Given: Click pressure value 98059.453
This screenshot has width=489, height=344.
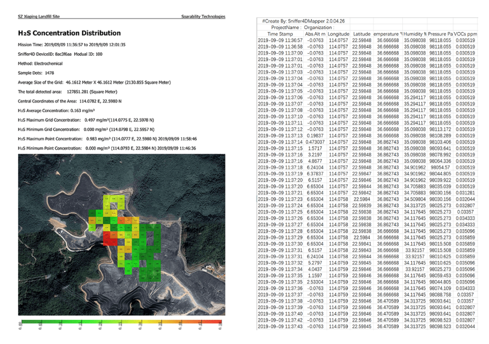Looking at the screenshot, I should point(440,275).
